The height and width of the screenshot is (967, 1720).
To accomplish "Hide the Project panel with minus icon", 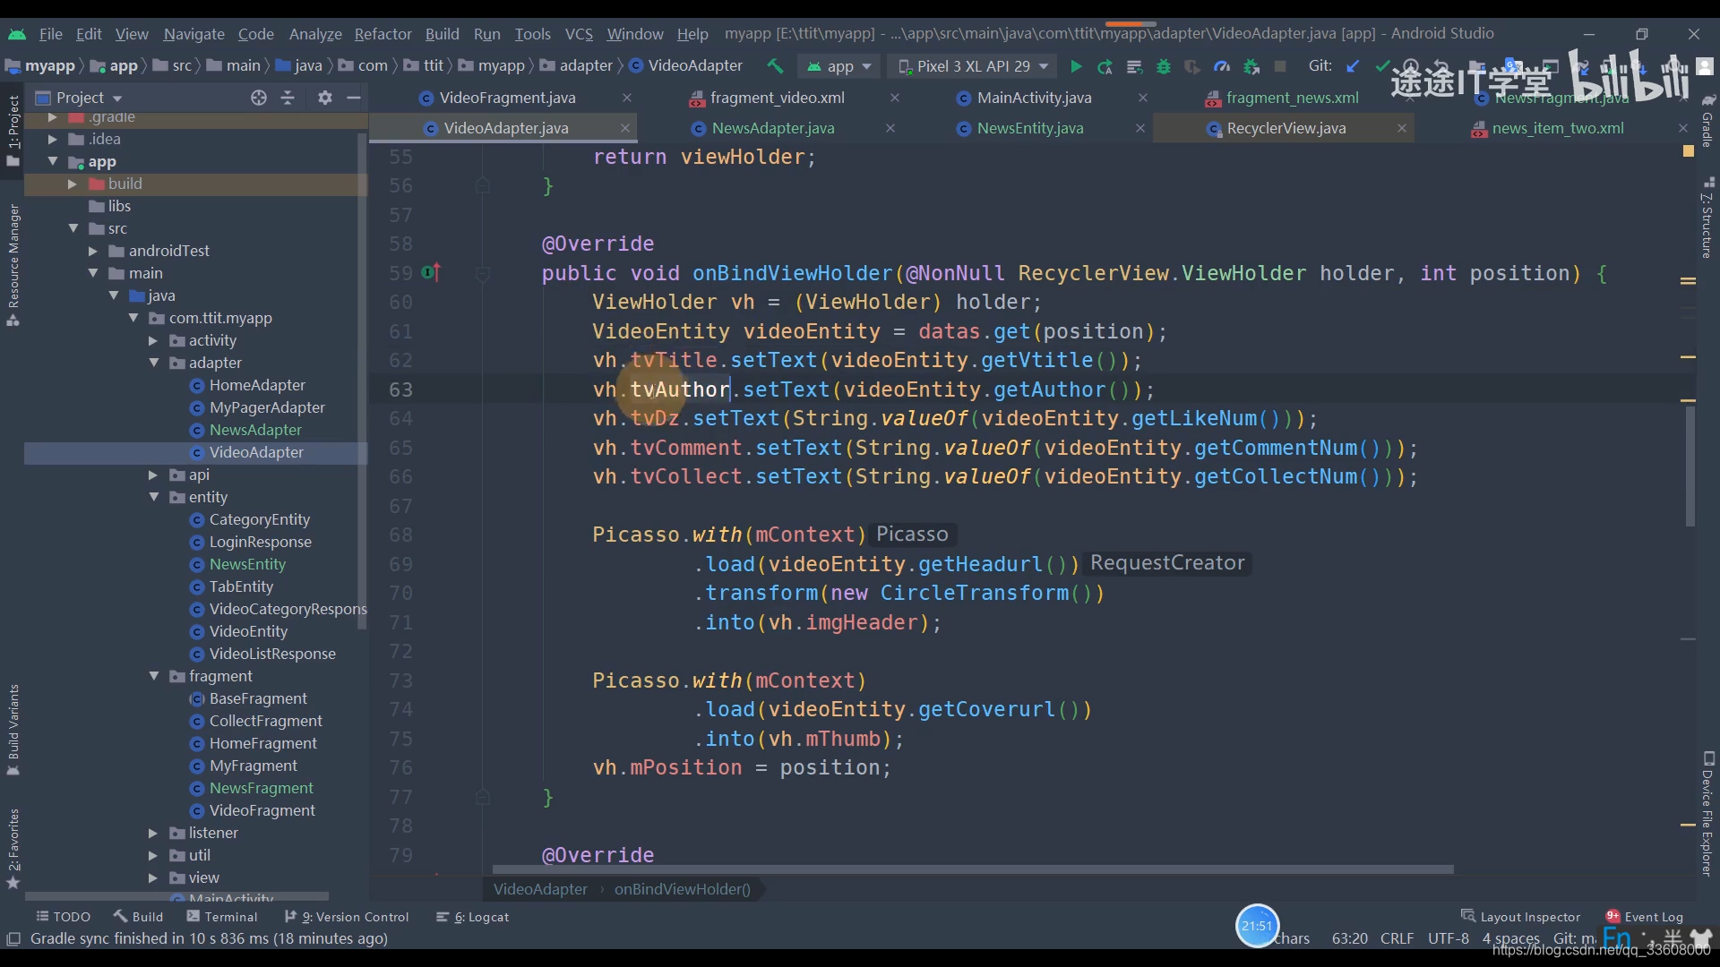I will pos(354,98).
